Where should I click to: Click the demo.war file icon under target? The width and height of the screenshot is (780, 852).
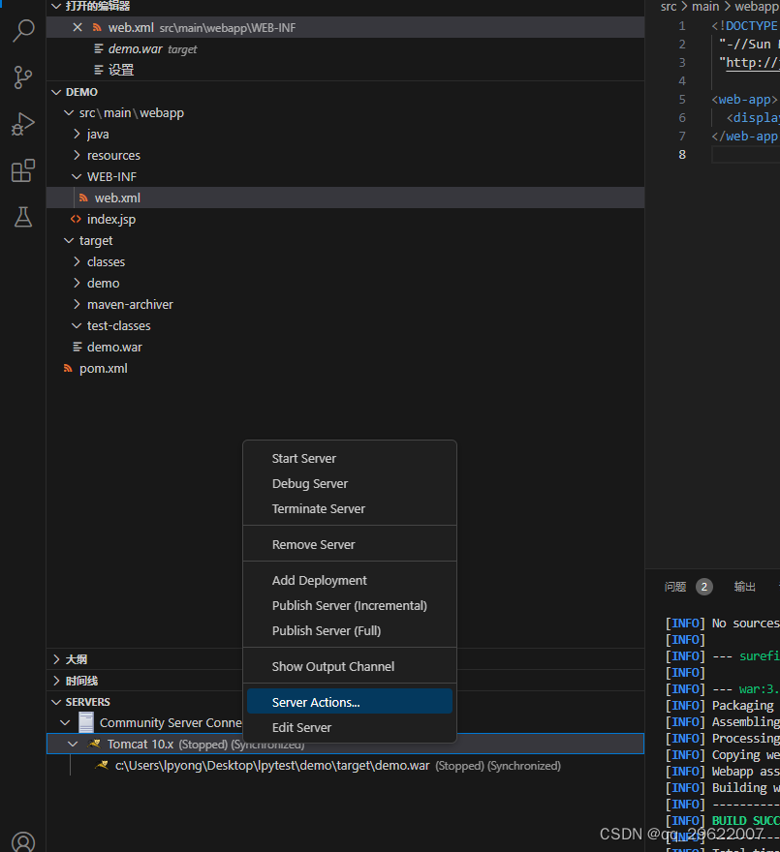[78, 347]
